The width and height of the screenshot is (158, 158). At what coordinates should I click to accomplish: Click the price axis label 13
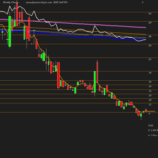(x=150, y=96)
